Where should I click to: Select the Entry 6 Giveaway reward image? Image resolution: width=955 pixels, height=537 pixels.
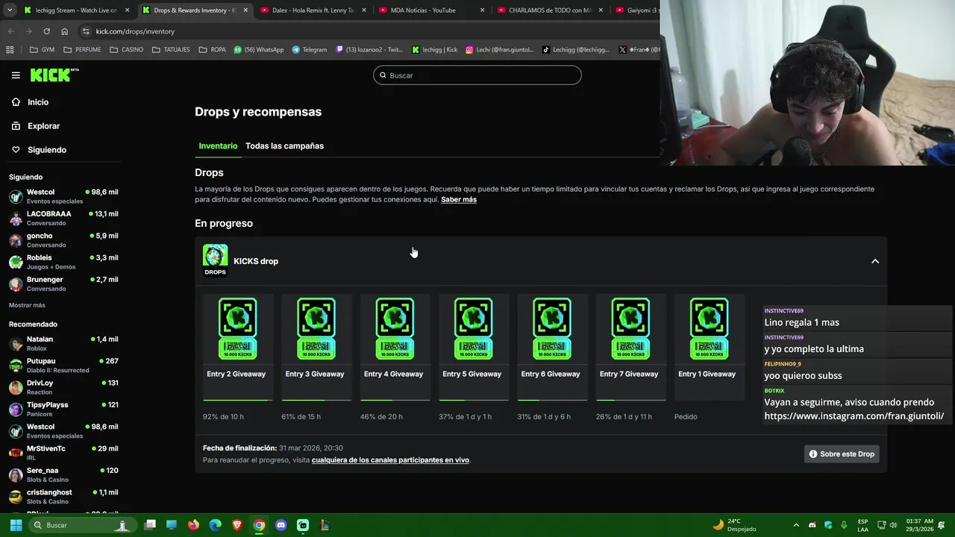click(x=552, y=328)
